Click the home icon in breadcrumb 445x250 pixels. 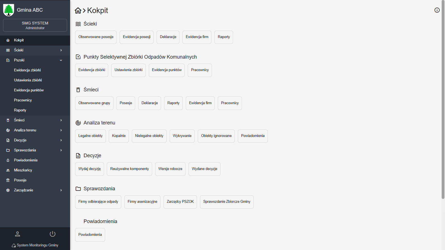point(78,11)
